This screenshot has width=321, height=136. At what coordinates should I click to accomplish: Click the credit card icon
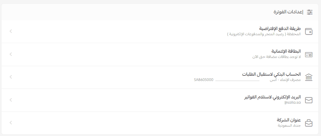coord(308,55)
